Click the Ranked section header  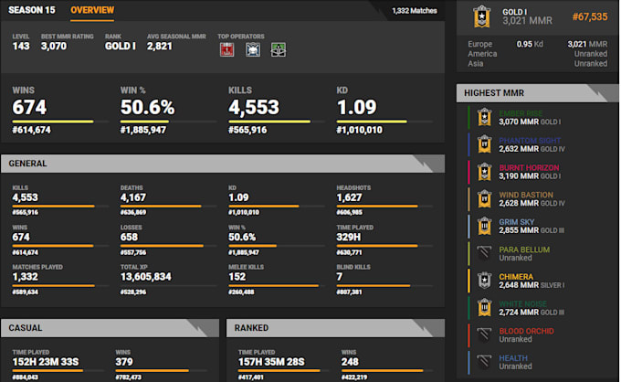335,328
